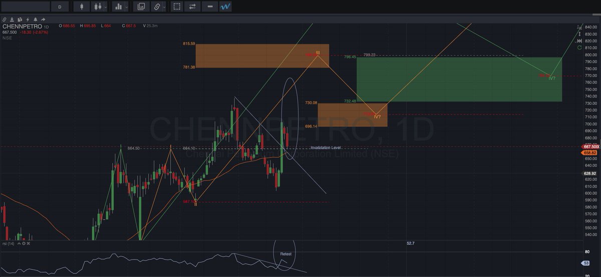Click the chain link icon in top toolbar
The height and width of the screenshot is (277, 601).
[157, 6]
